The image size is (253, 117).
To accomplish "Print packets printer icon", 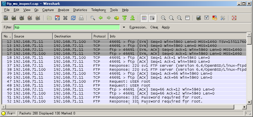I will (x=81, y=18).
